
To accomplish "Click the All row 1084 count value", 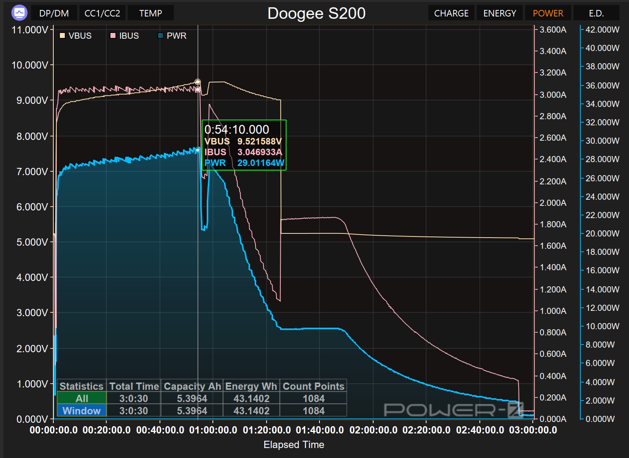I will [313, 399].
